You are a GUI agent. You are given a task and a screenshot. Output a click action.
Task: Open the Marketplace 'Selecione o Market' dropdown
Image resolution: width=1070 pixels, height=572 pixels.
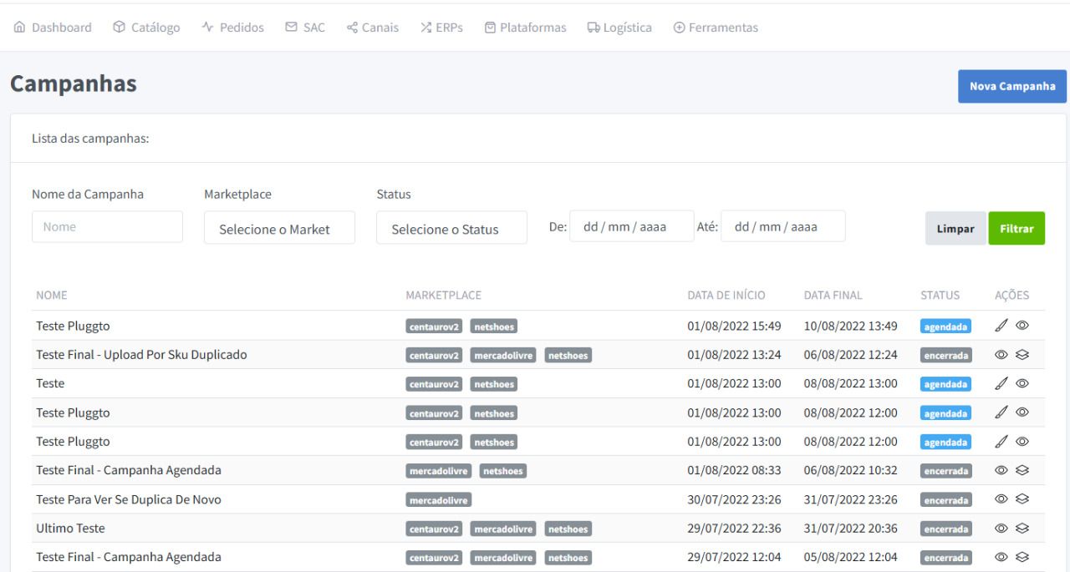point(279,228)
